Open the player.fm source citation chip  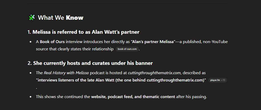click(x=215, y=80)
